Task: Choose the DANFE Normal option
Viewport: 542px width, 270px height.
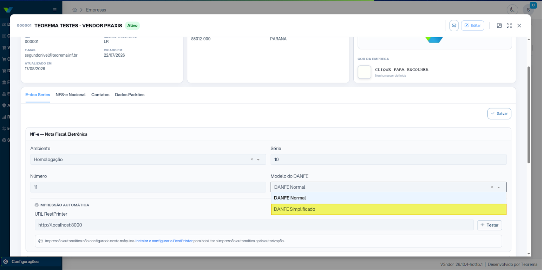Action: pyautogui.click(x=389, y=198)
